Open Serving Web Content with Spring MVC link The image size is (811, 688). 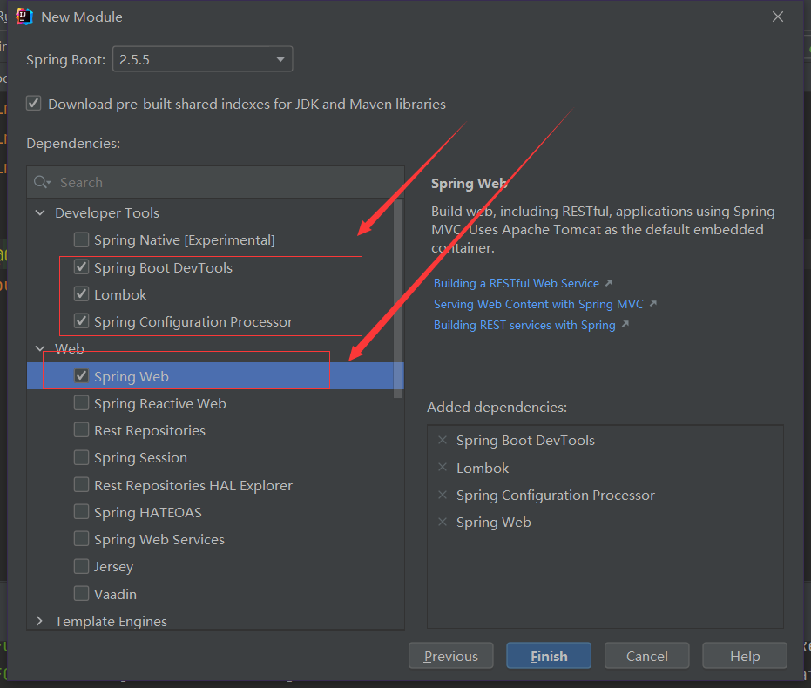coord(538,304)
